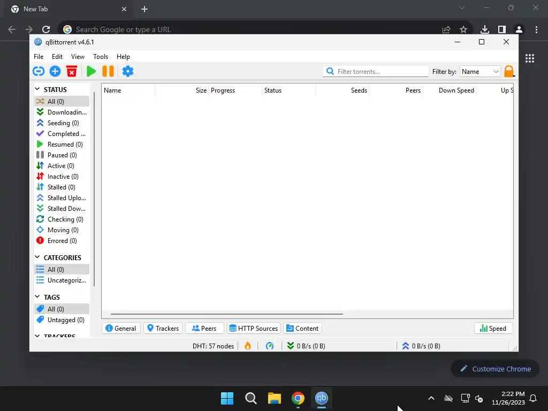This screenshot has width=548, height=411.
Task: Select the Resumed (0) filter
Action: pyautogui.click(x=62, y=144)
